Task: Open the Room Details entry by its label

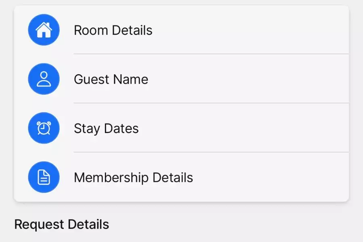Action: 113,30
